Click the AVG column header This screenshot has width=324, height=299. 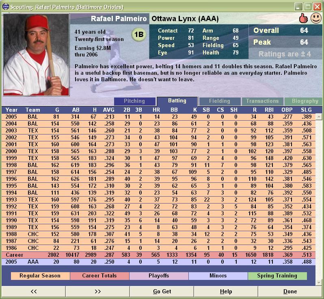pyautogui.click(x=109, y=110)
